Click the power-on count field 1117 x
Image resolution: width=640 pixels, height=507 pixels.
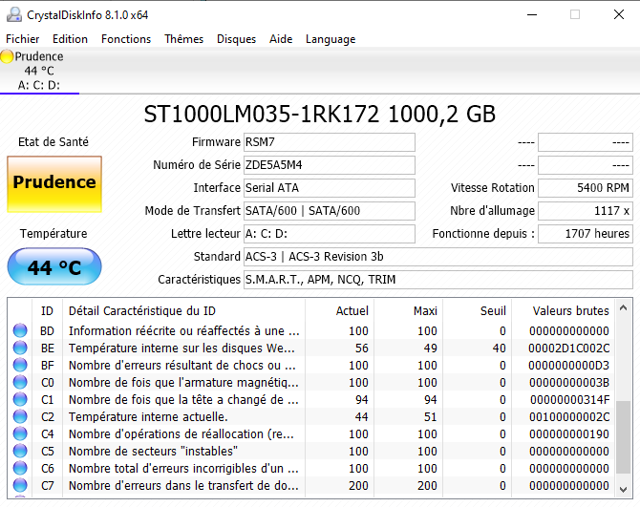click(586, 211)
